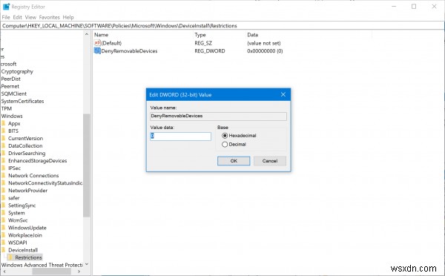Select the Appx tree key

click(14, 124)
